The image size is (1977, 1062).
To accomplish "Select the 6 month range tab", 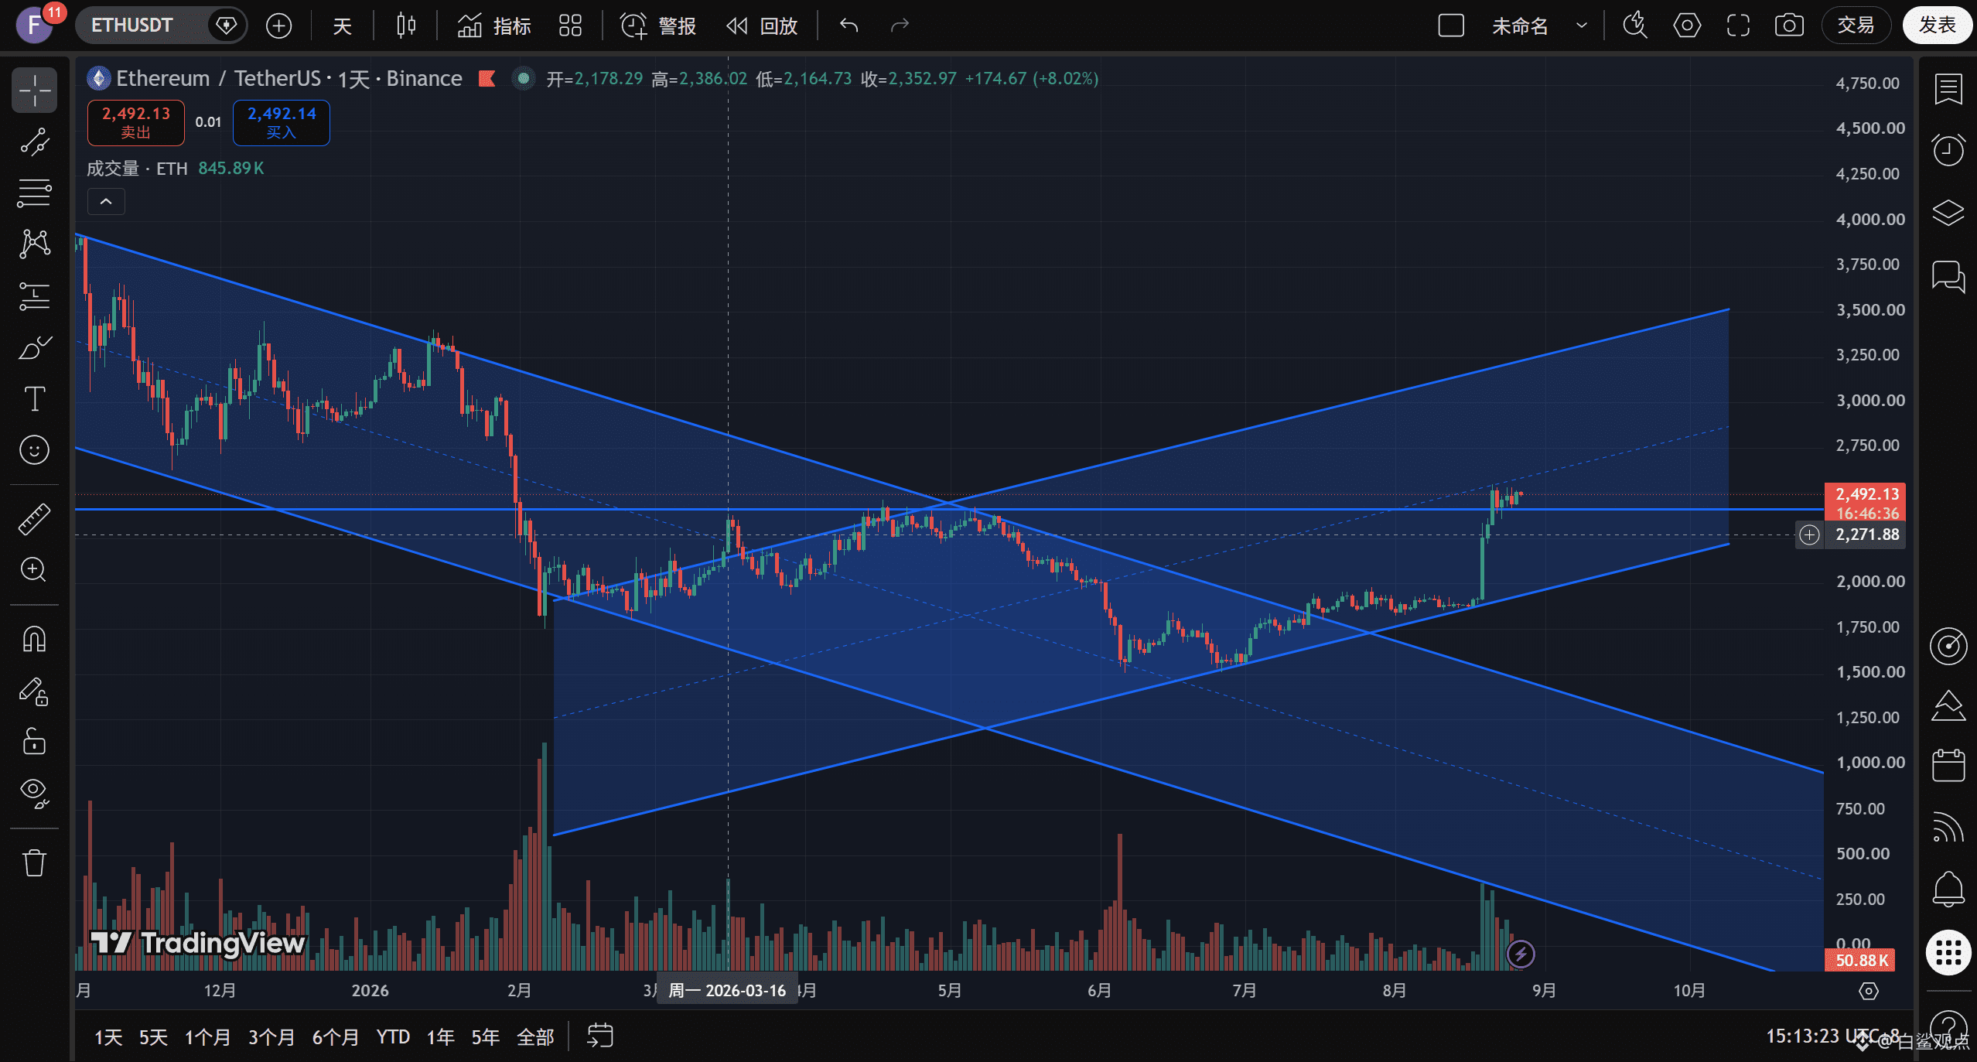I will tap(335, 1036).
